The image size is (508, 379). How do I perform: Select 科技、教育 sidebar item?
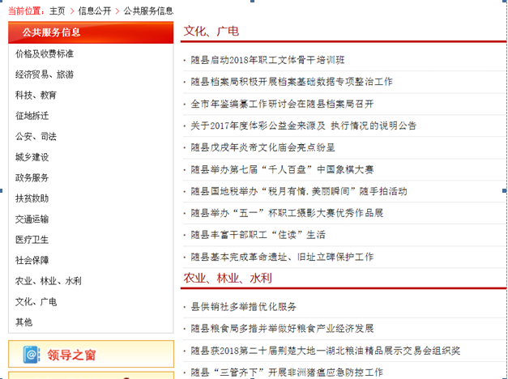[36, 95]
